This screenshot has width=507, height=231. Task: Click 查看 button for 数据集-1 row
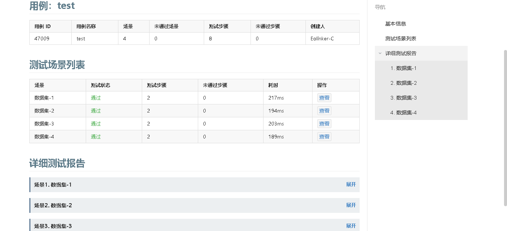[x=324, y=98]
